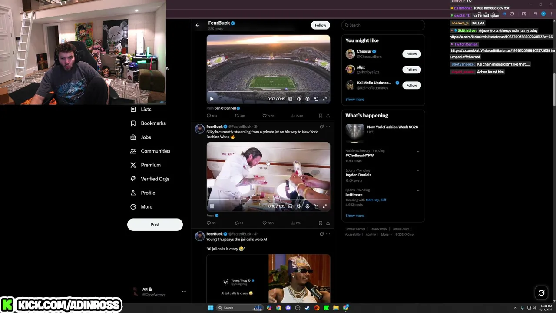Follow FearBuck from the profile header

pyautogui.click(x=321, y=25)
